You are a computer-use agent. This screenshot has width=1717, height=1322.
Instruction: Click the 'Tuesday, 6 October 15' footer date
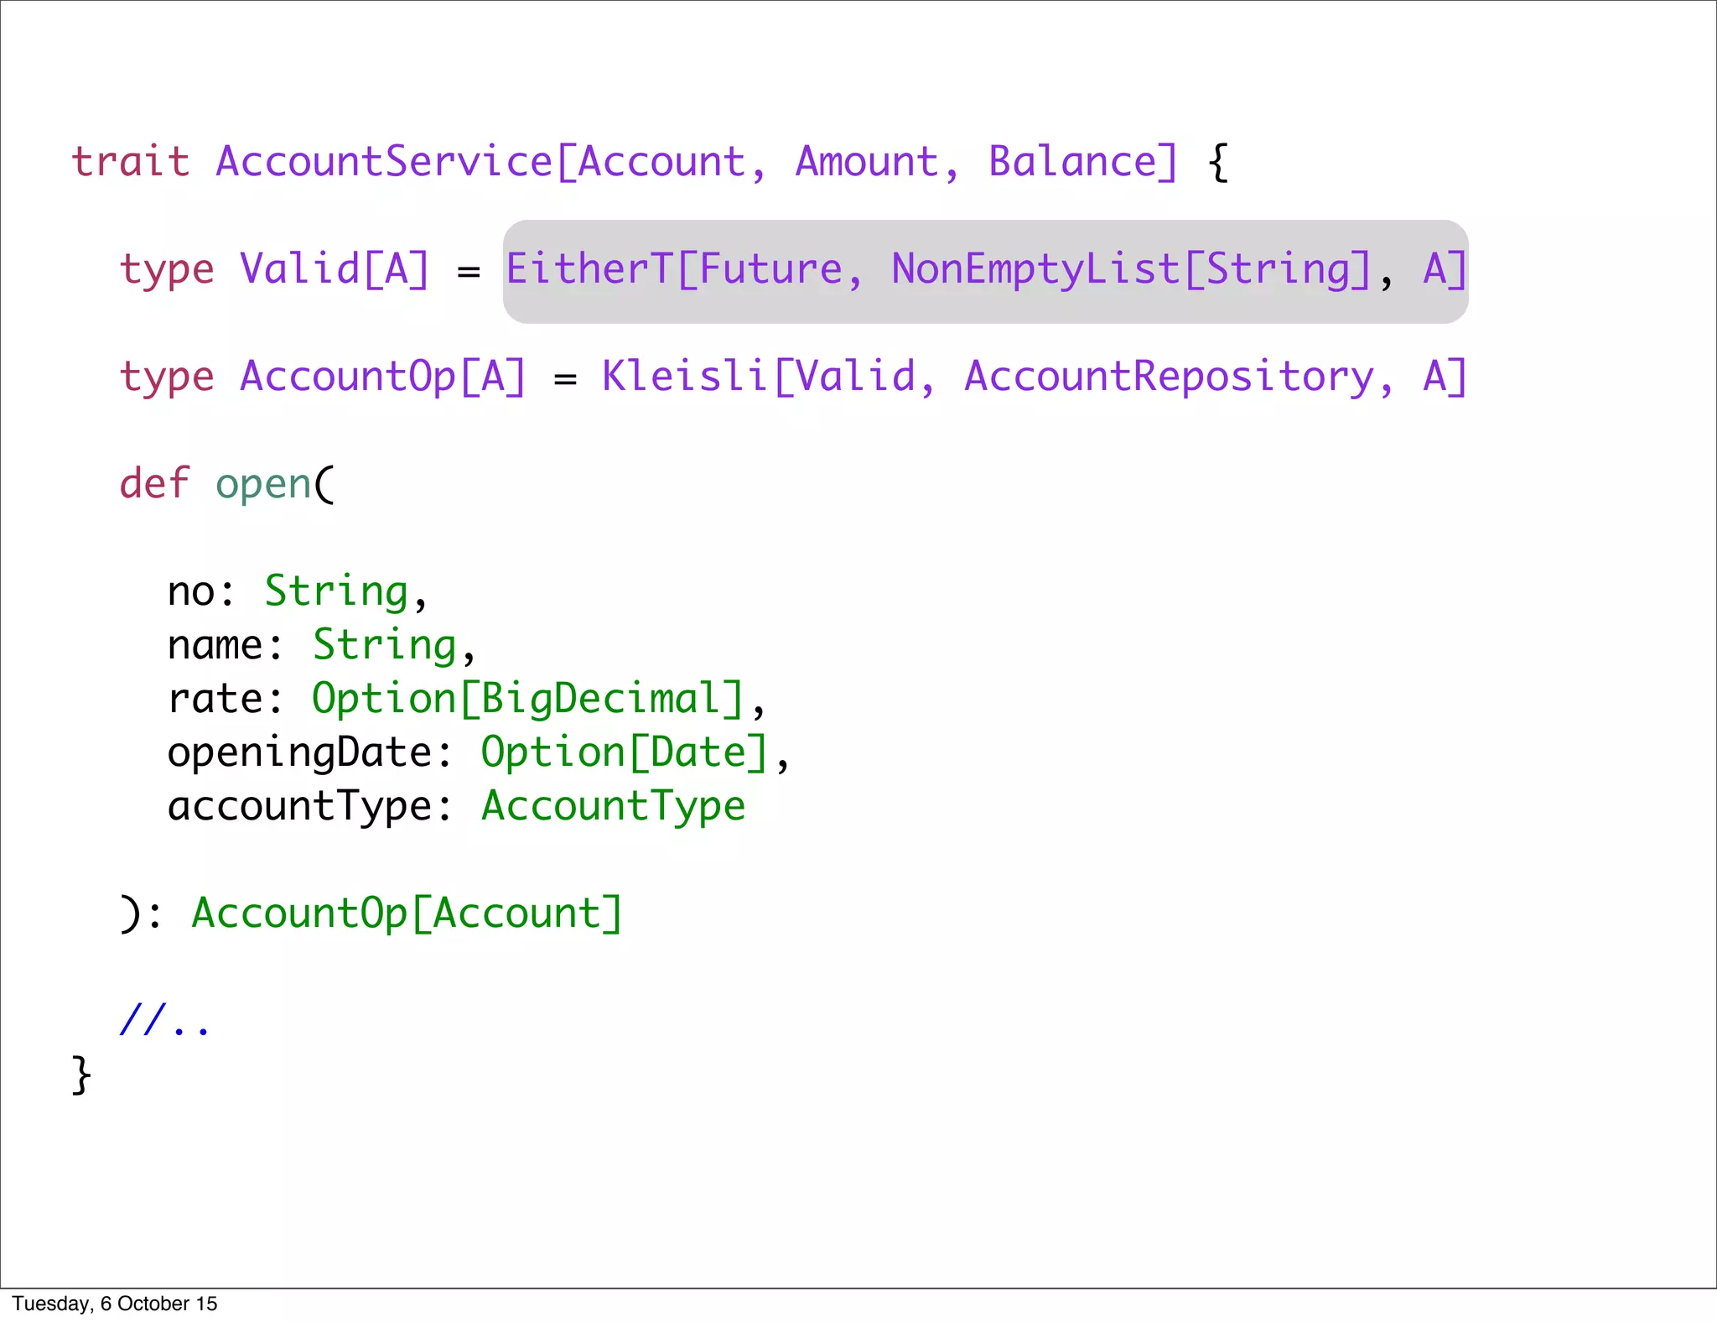(115, 1304)
